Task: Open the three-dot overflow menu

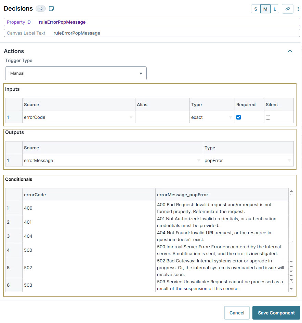Action: click(298, 9)
